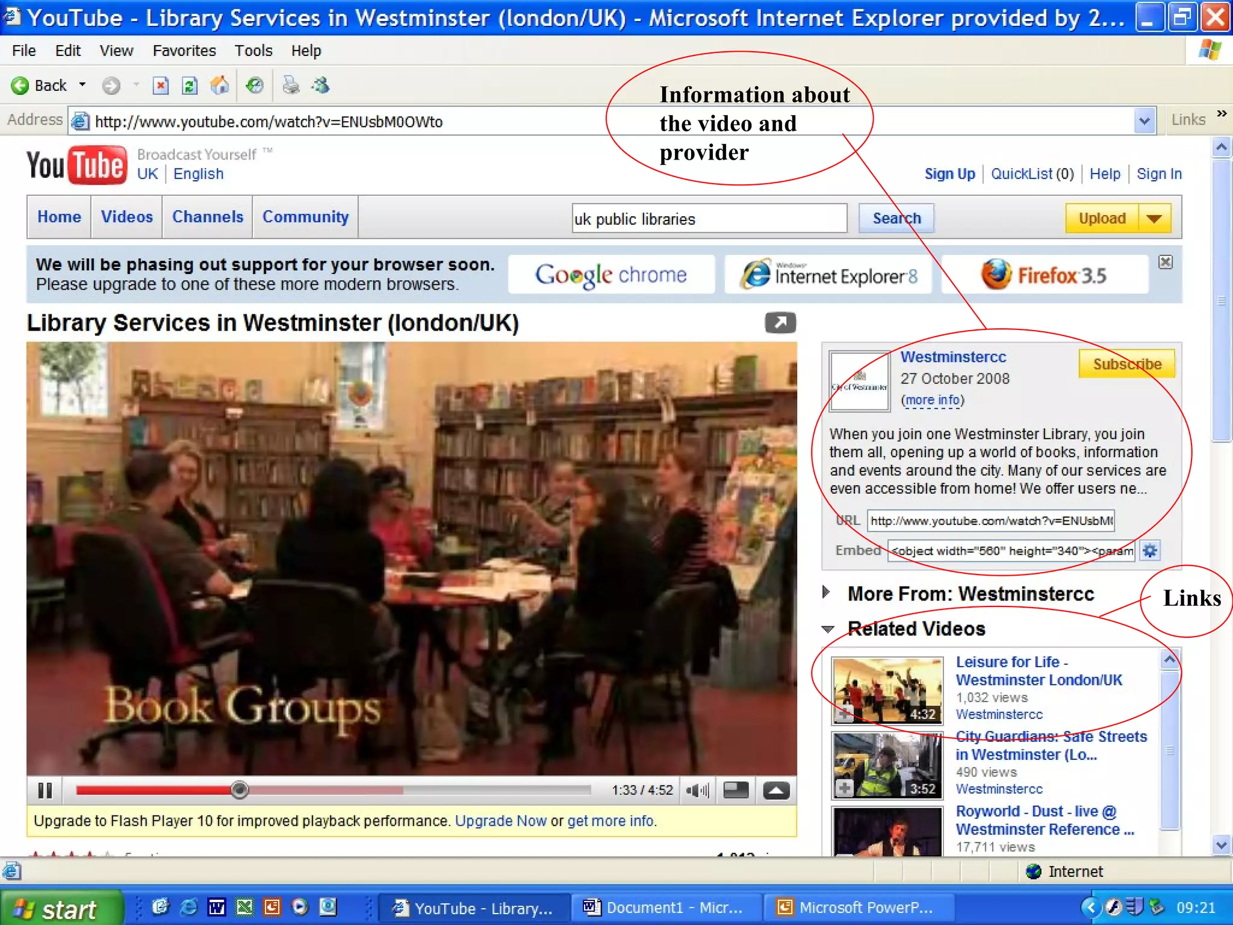Image resolution: width=1233 pixels, height=925 pixels.
Task: Click the Sign In link
Action: click(1159, 174)
